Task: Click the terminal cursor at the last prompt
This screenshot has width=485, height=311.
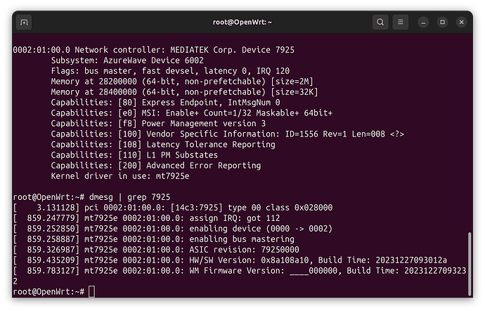Action: pos(92,292)
